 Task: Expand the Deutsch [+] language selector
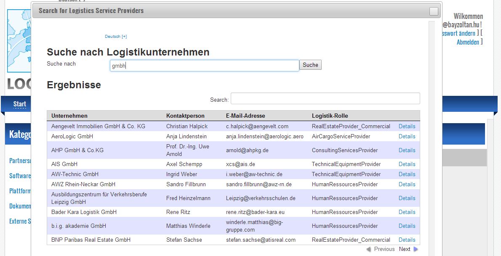[x=116, y=37]
